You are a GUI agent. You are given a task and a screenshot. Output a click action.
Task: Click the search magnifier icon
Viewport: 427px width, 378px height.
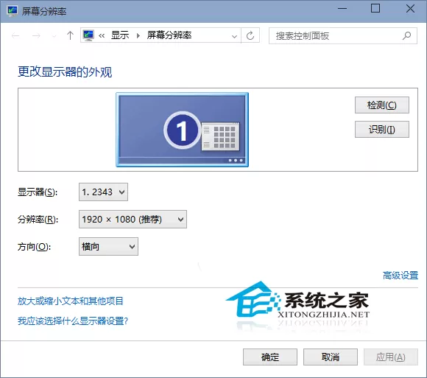[x=406, y=35]
